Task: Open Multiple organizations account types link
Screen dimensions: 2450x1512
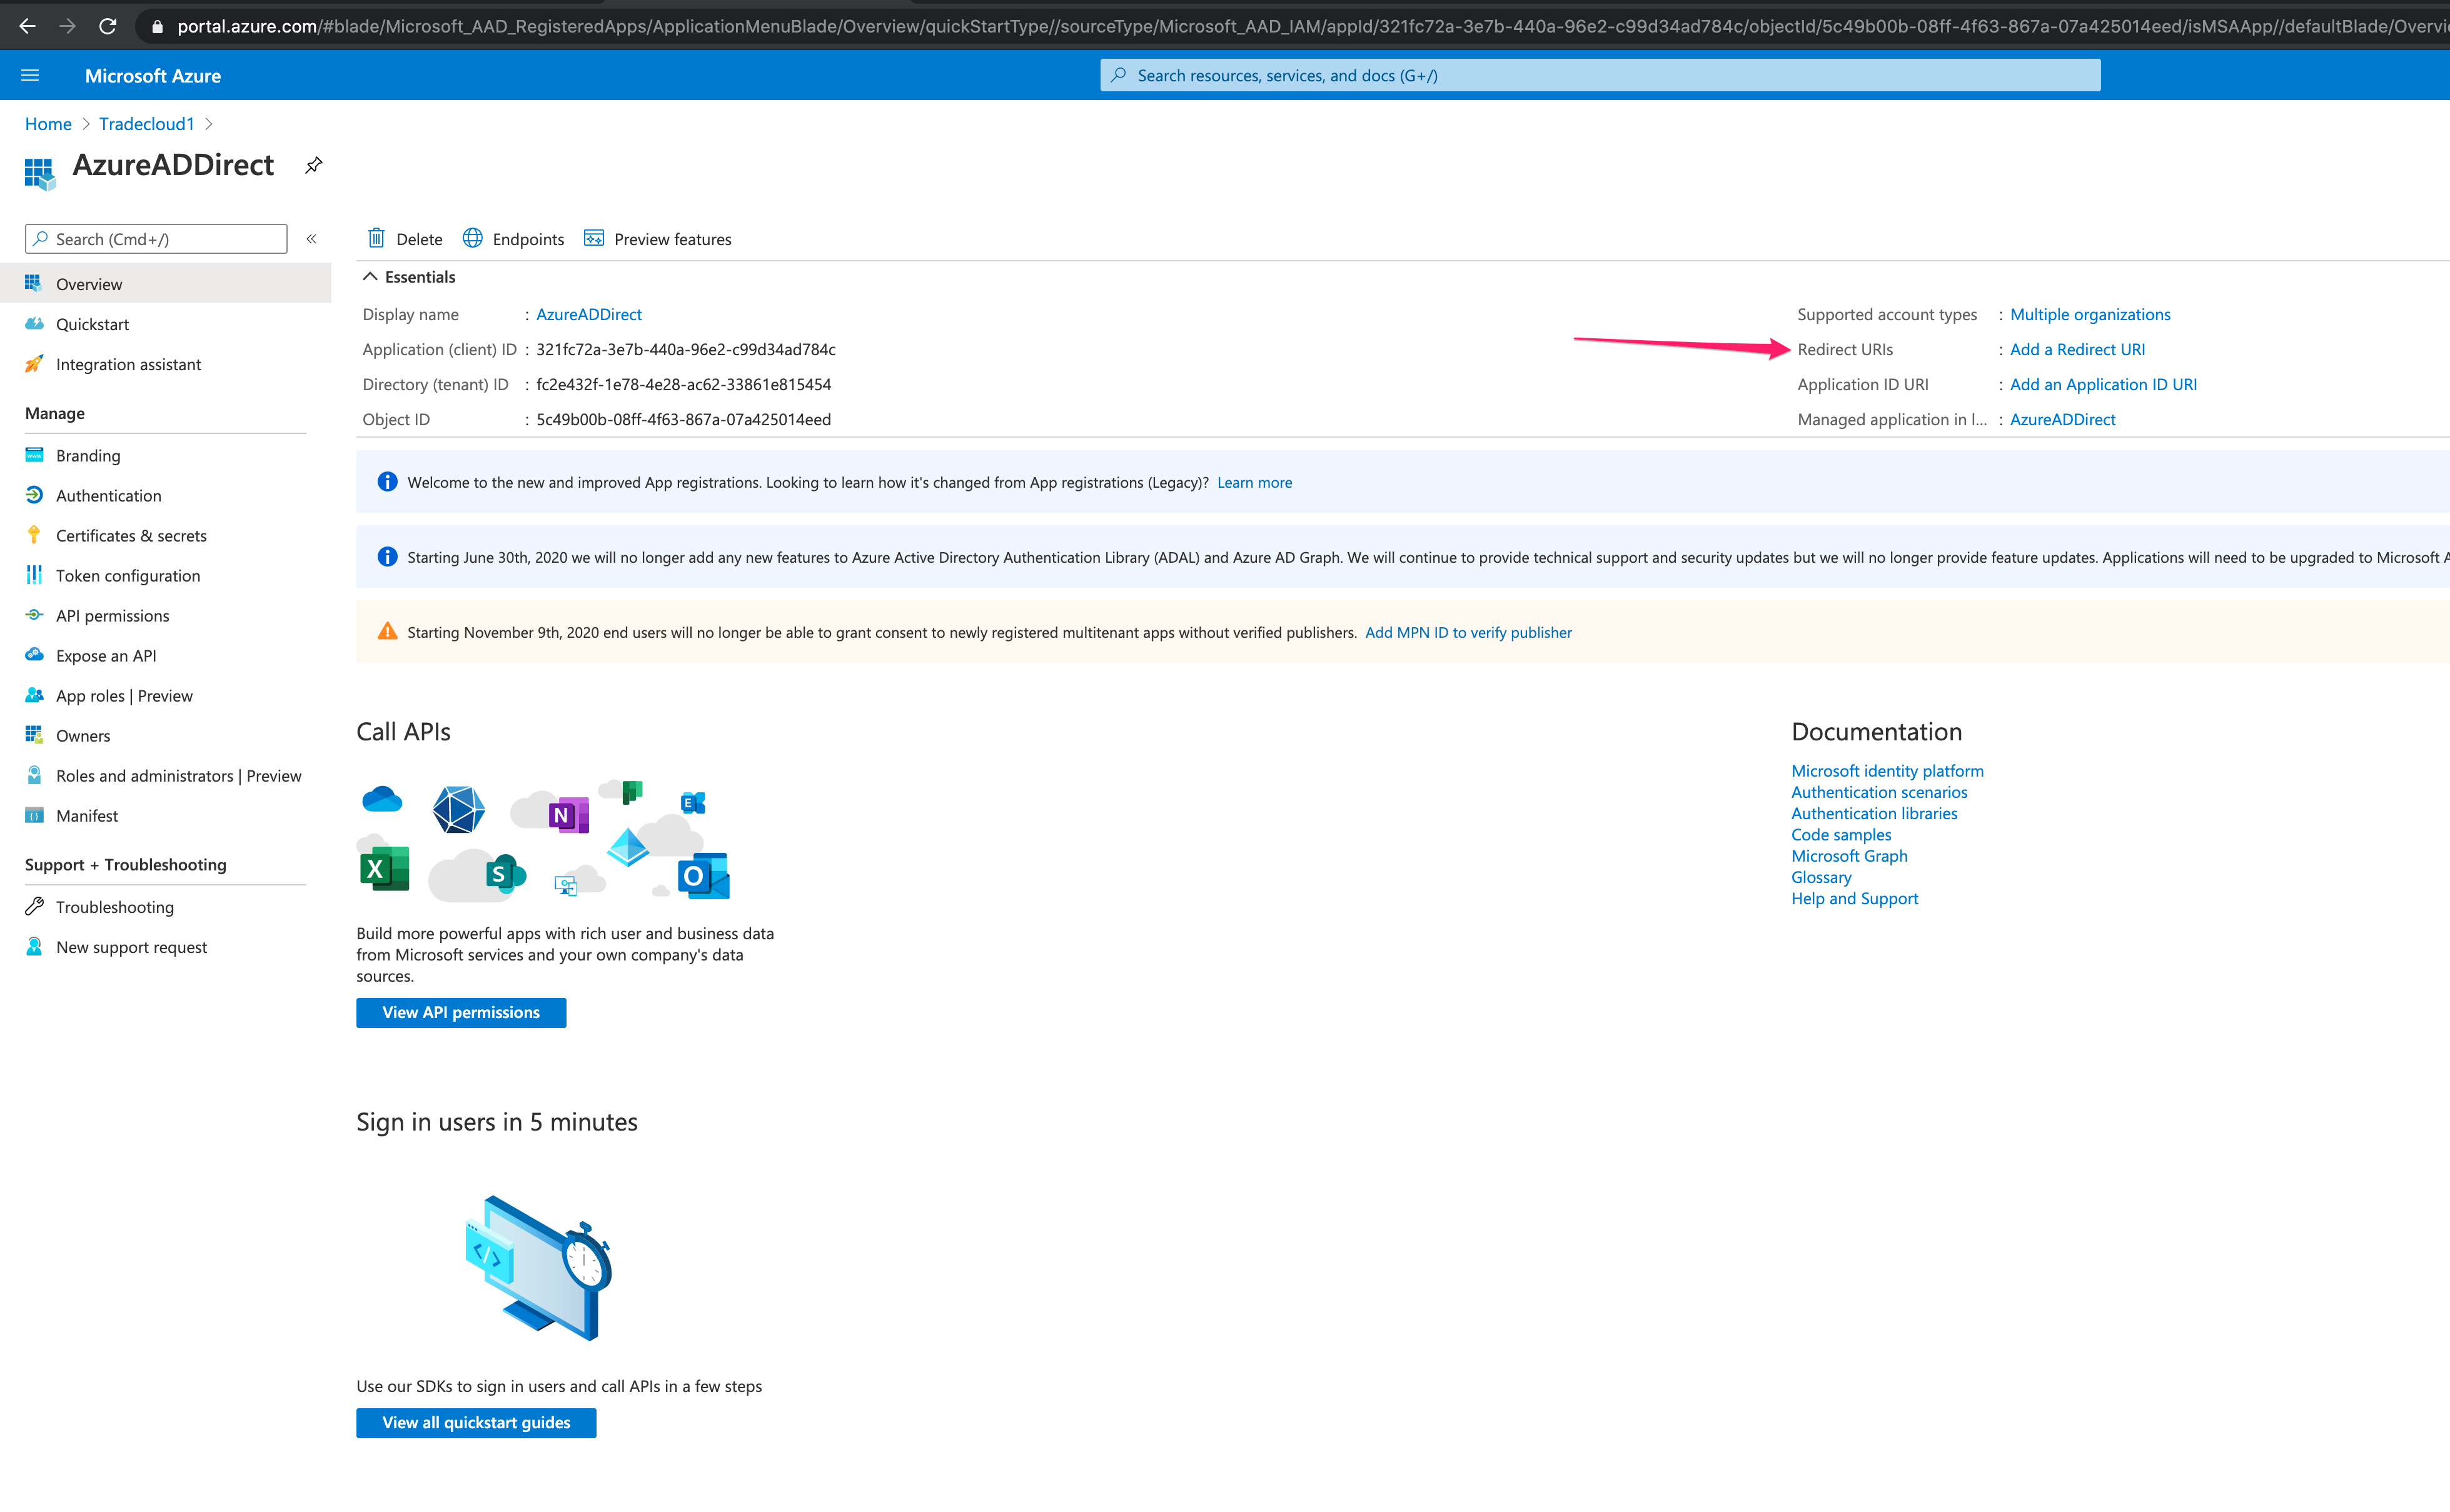Action: [x=2090, y=314]
